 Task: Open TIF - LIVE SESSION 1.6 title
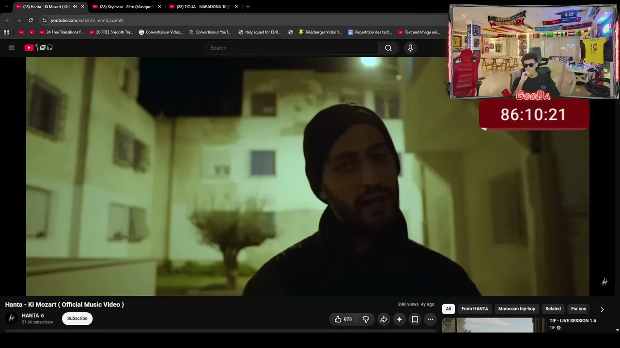tap(573, 321)
